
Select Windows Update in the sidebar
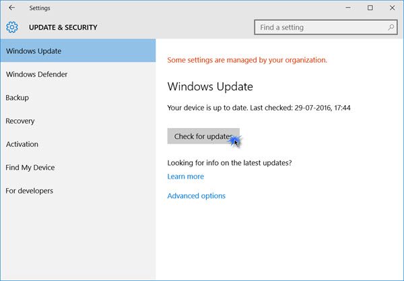[x=78, y=51]
